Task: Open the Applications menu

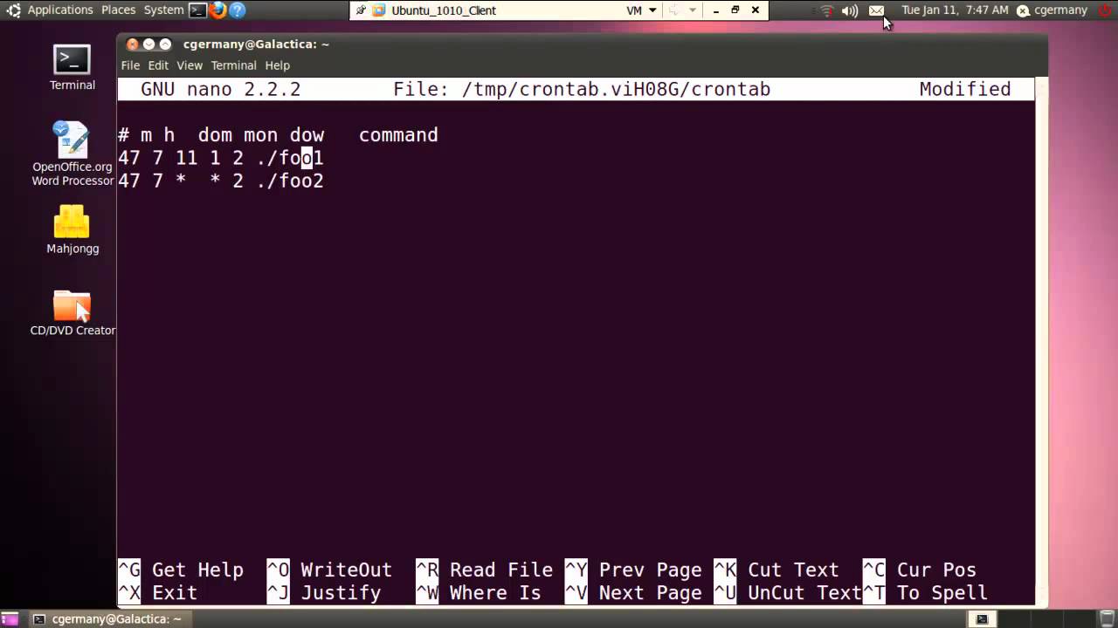Action: coord(60,10)
